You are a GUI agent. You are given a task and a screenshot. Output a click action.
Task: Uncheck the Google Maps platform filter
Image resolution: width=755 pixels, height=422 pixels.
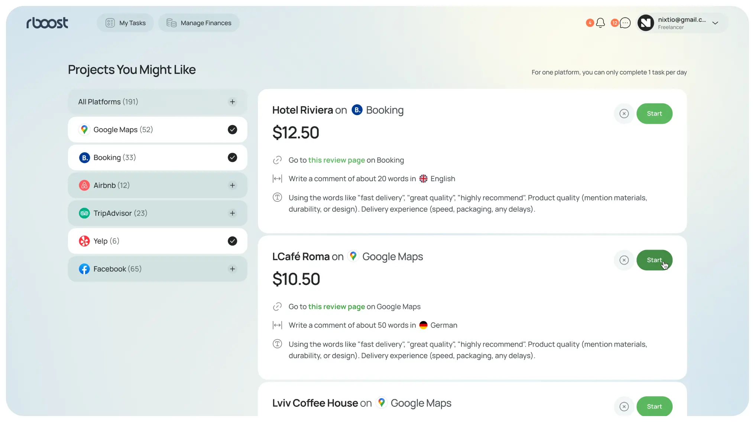[x=232, y=130]
